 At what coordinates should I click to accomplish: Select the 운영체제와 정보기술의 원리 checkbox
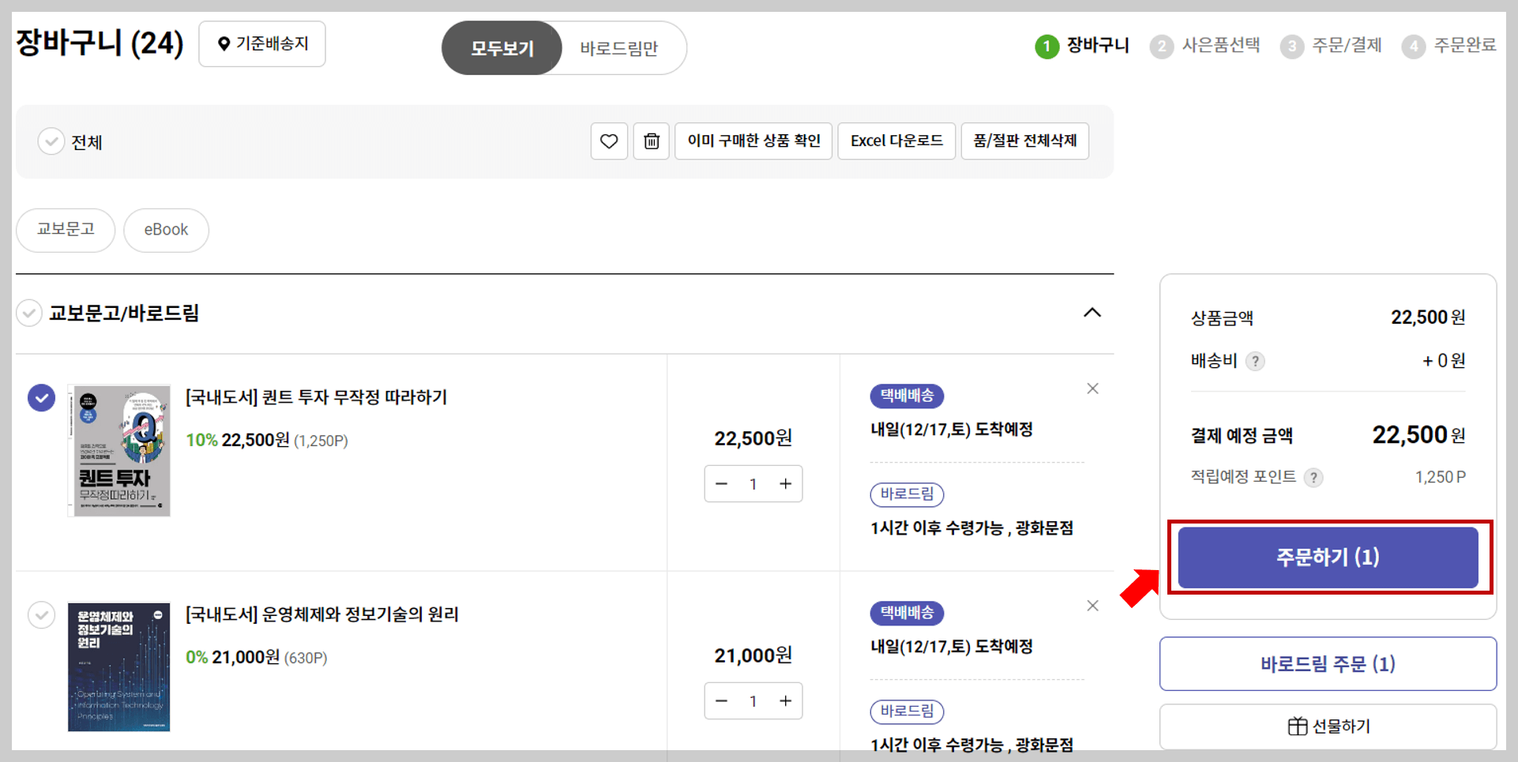click(x=41, y=614)
